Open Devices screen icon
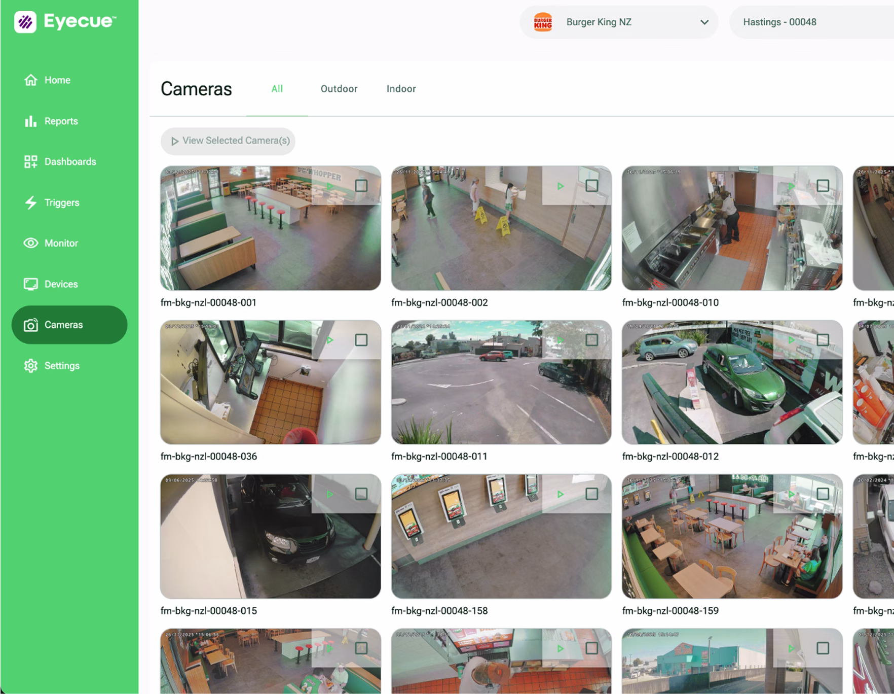This screenshot has height=694, width=894. click(30, 284)
